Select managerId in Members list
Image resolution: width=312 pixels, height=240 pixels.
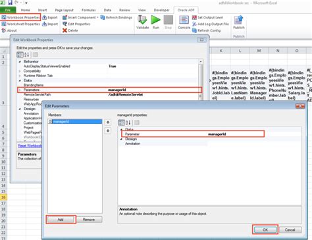(x=75, y=121)
